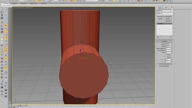Open the Display command panel tab

169,8
